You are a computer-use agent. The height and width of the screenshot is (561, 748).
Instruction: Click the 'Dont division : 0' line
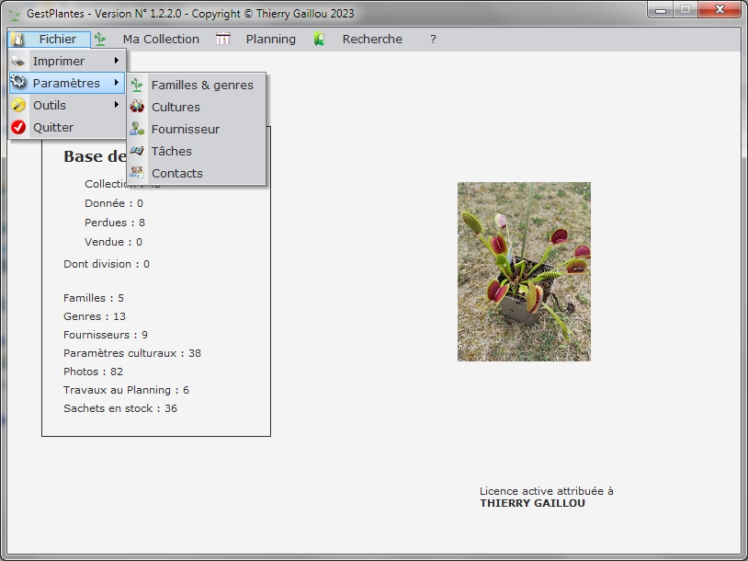click(x=107, y=264)
